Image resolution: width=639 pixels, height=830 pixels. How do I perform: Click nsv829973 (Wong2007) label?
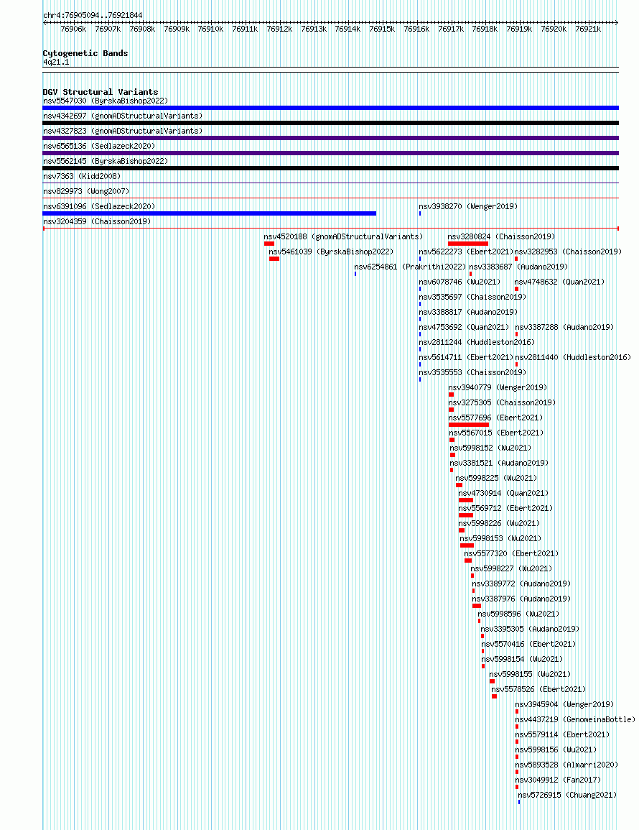point(85,191)
